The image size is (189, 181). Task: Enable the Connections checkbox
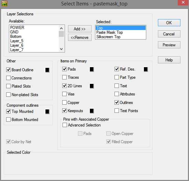point(8,78)
